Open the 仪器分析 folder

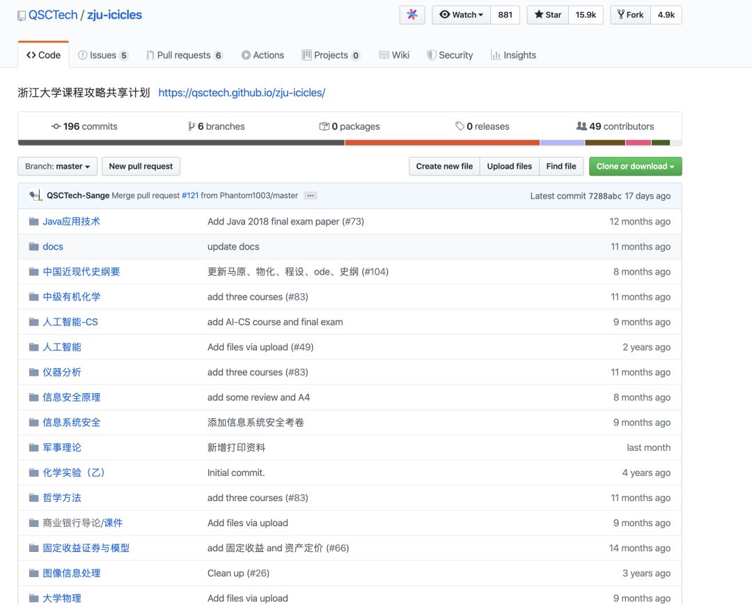point(62,372)
